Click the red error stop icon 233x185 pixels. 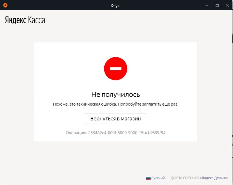pos(116,69)
